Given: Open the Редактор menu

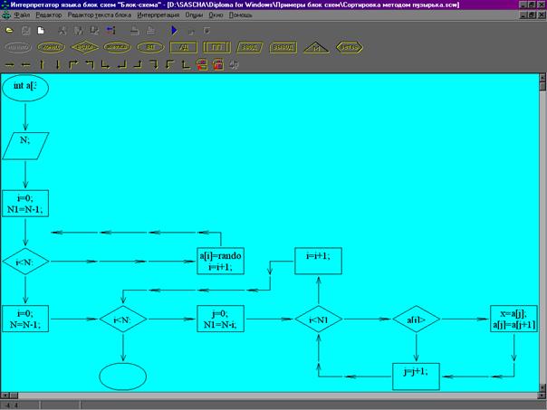Looking at the screenshot, I should pos(53,16).
